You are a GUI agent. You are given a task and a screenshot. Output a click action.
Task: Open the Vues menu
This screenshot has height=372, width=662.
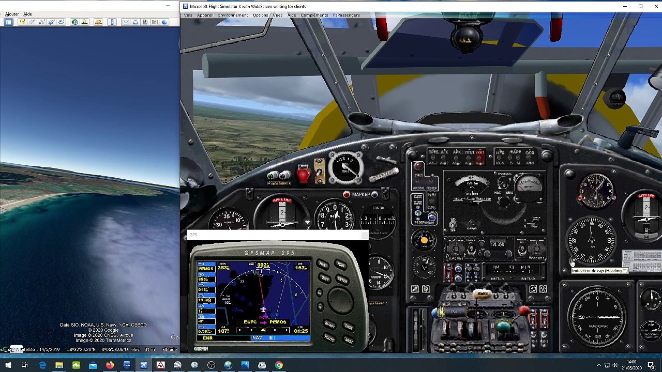[x=278, y=15]
